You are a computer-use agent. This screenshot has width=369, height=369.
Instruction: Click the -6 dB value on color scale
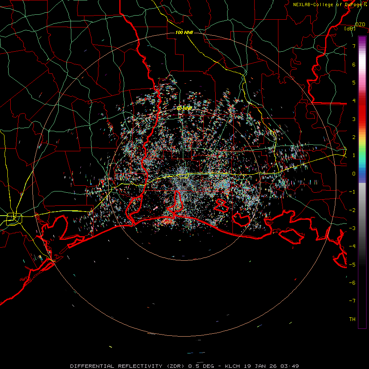point(352,283)
